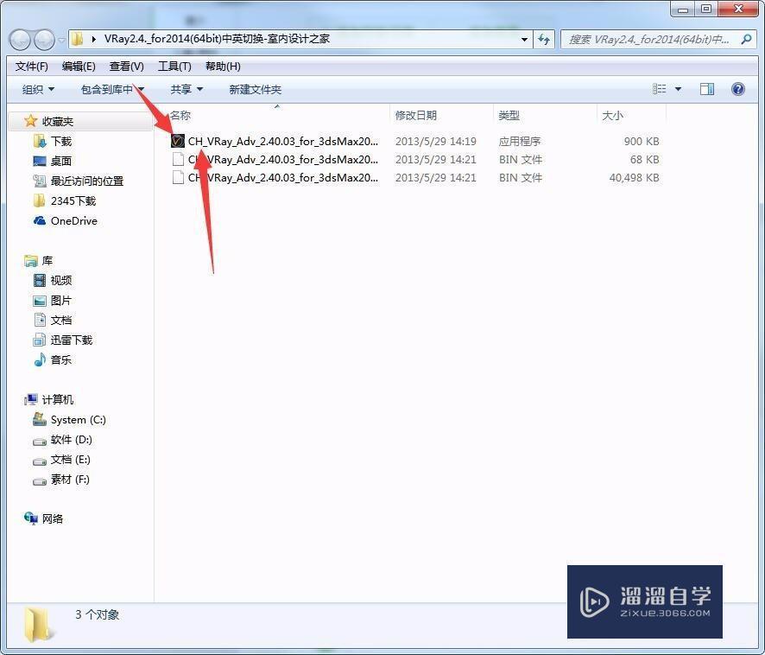765x655 pixels.
Task: Open the more view options dropdown arrow
Action: pos(678,89)
